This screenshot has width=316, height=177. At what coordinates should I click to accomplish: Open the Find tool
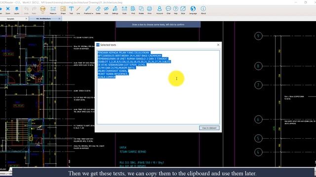133,10
